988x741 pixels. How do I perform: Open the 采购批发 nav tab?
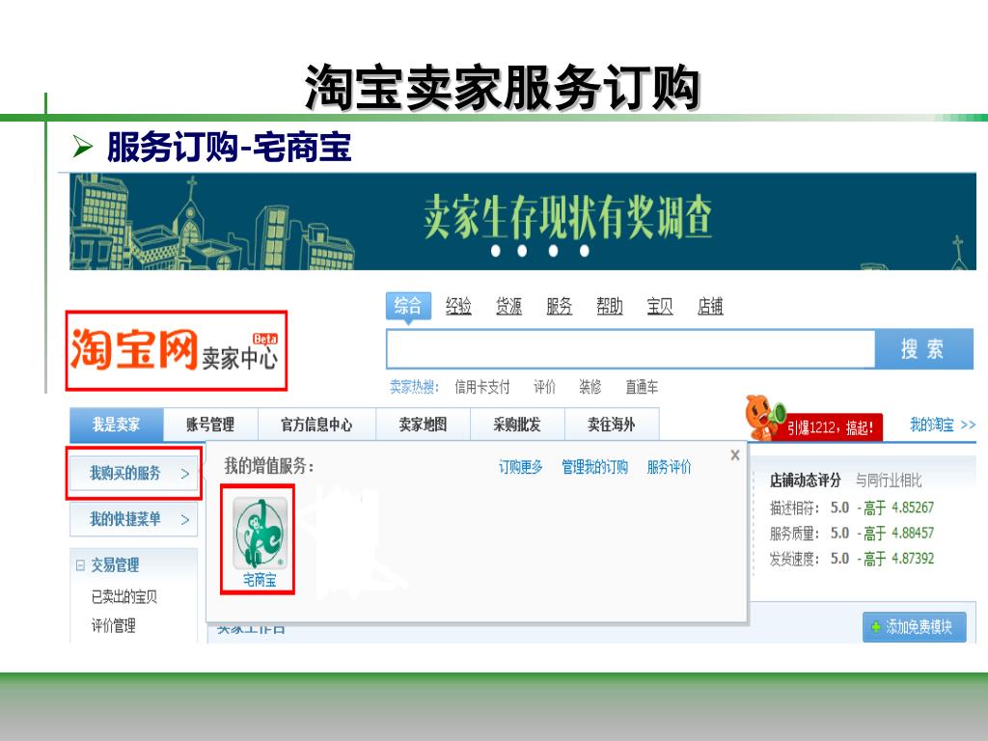[517, 425]
